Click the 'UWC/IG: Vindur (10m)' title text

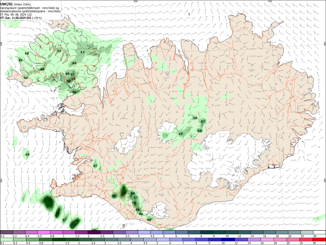coord(16,4)
